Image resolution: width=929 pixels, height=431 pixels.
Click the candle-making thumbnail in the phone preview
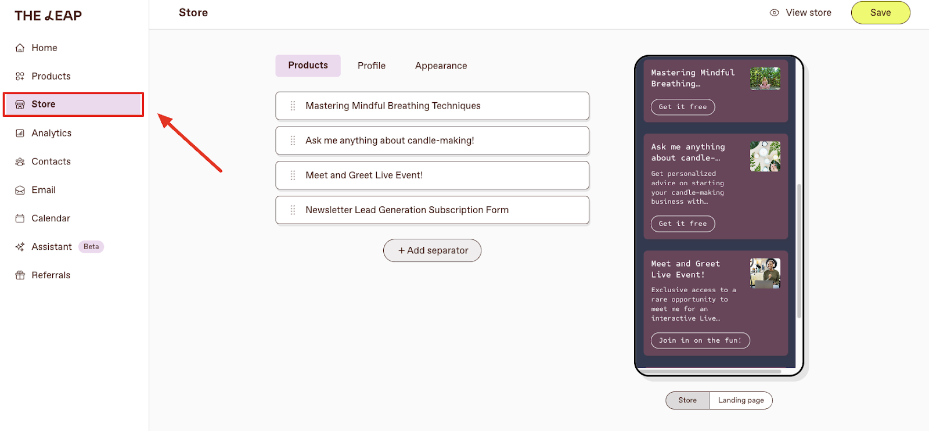pyautogui.click(x=765, y=155)
